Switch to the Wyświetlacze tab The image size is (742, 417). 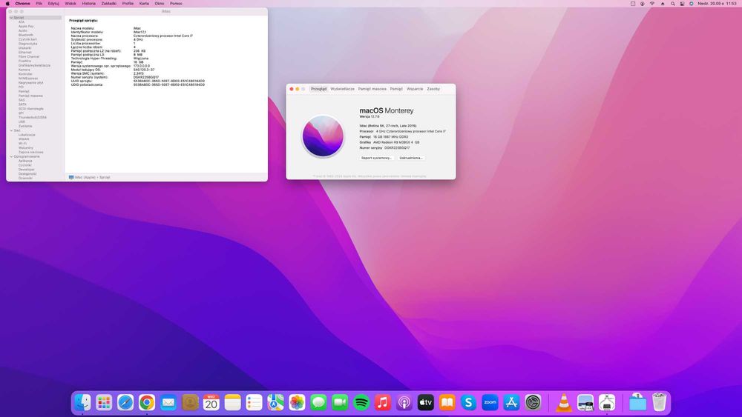342,89
